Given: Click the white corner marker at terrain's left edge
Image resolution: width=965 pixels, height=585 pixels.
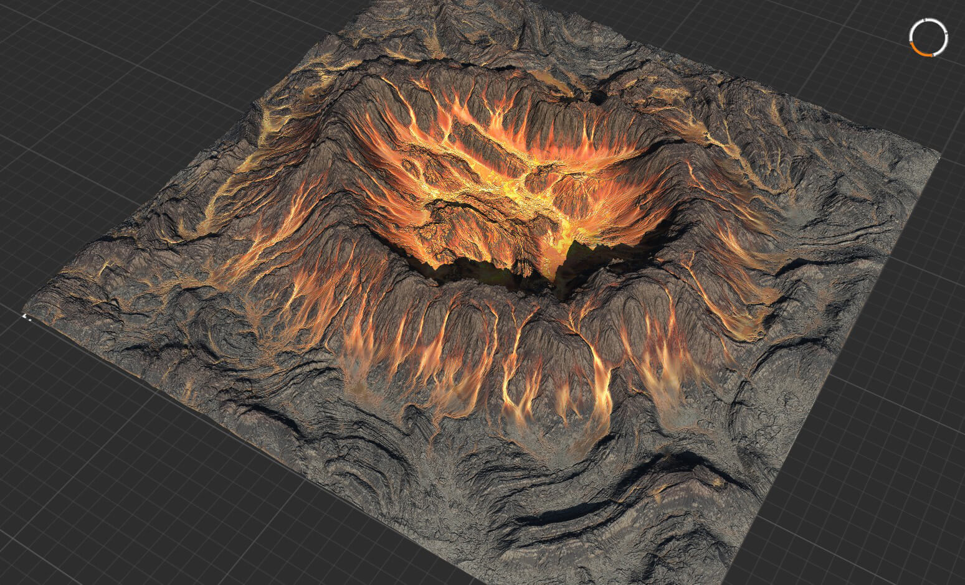Looking at the screenshot, I should point(25,317).
